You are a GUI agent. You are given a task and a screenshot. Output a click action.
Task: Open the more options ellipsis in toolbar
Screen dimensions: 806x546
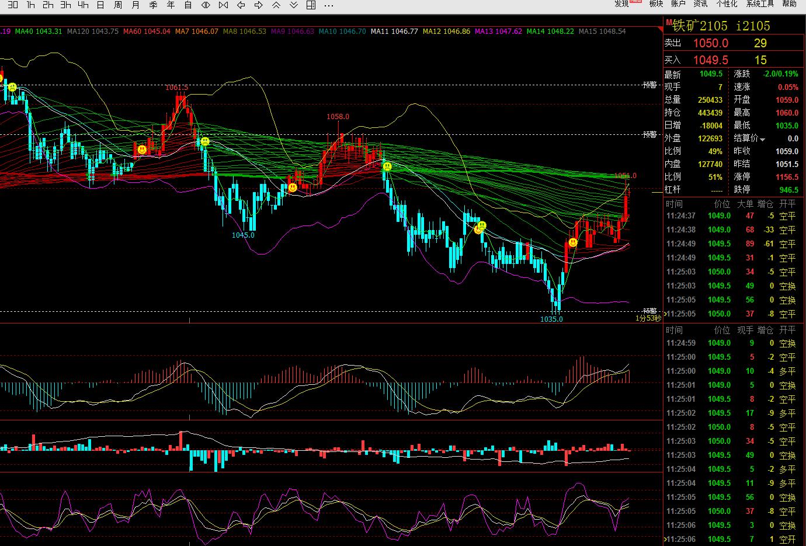(329, 5)
